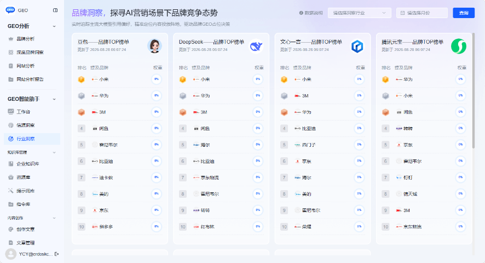Open the 请选择月份 date picker
The image size is (485, 263).
click(422, 13)
